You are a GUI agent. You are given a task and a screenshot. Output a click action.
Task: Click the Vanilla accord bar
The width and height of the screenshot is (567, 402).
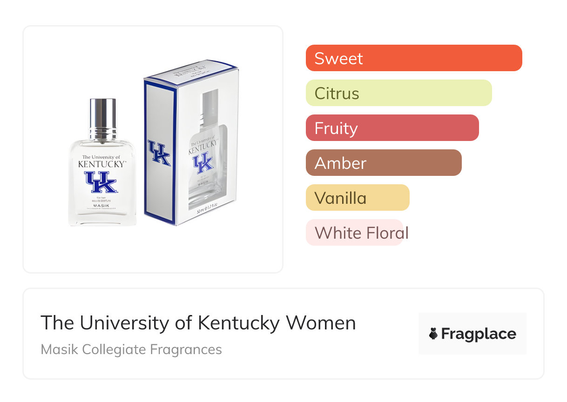[x=357, y=198]
